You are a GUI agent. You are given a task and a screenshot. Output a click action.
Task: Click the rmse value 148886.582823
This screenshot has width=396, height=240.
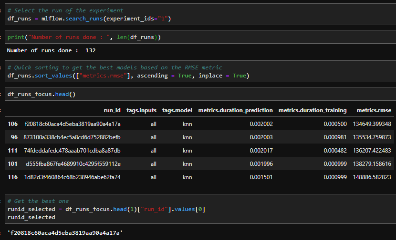coord(372,177)
